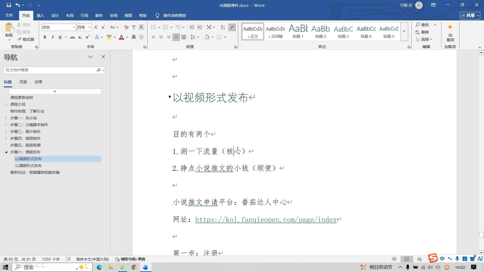Switch to the 设计 tab

55,15
